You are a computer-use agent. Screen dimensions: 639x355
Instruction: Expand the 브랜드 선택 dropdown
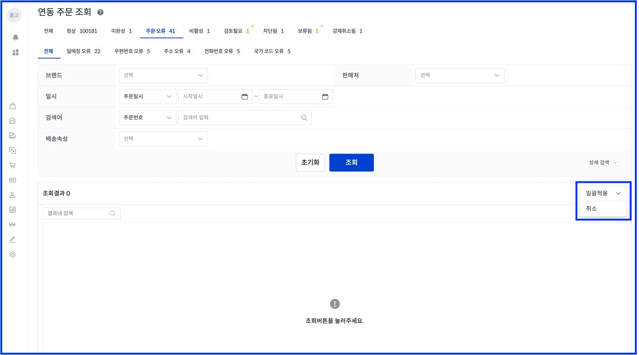coord(163,75)
